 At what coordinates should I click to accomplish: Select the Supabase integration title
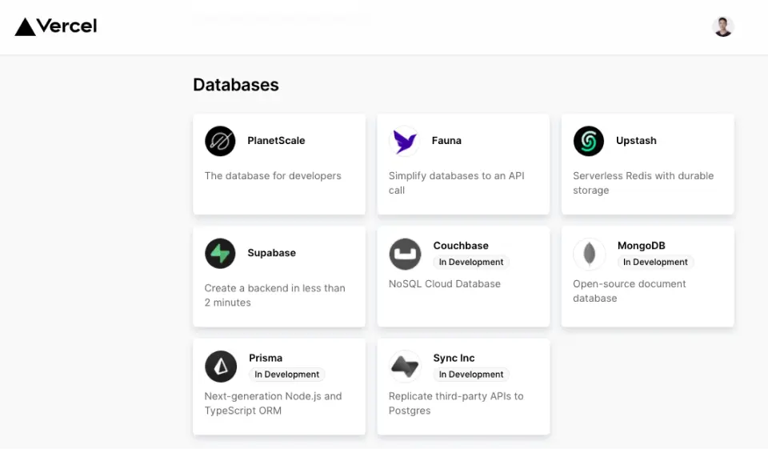(x=271, y=253)
